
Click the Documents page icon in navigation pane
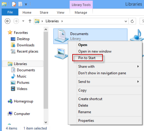coord(13,70)
